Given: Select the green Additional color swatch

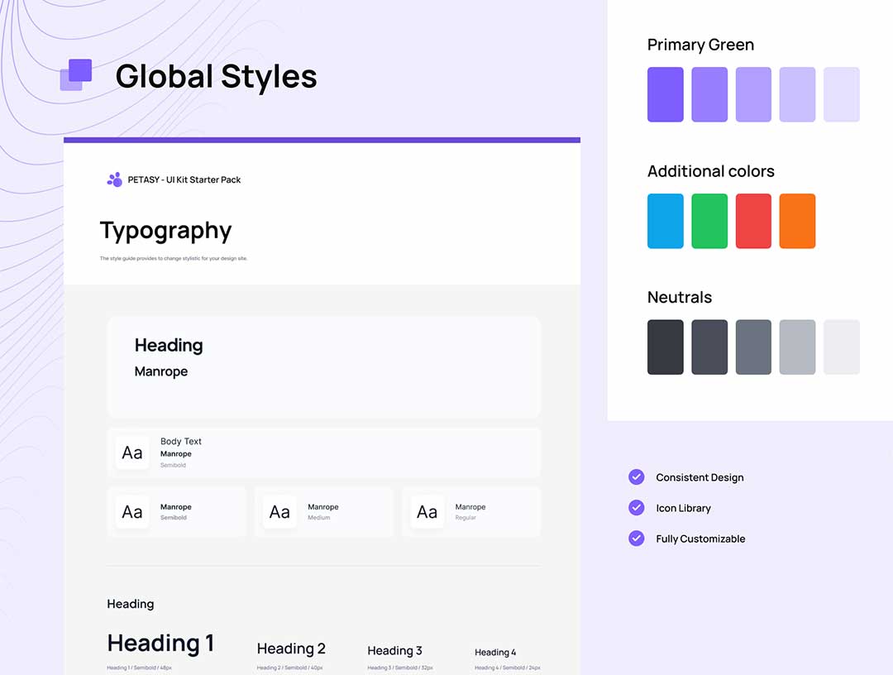Looking at the screenshot, I should 709,221.
